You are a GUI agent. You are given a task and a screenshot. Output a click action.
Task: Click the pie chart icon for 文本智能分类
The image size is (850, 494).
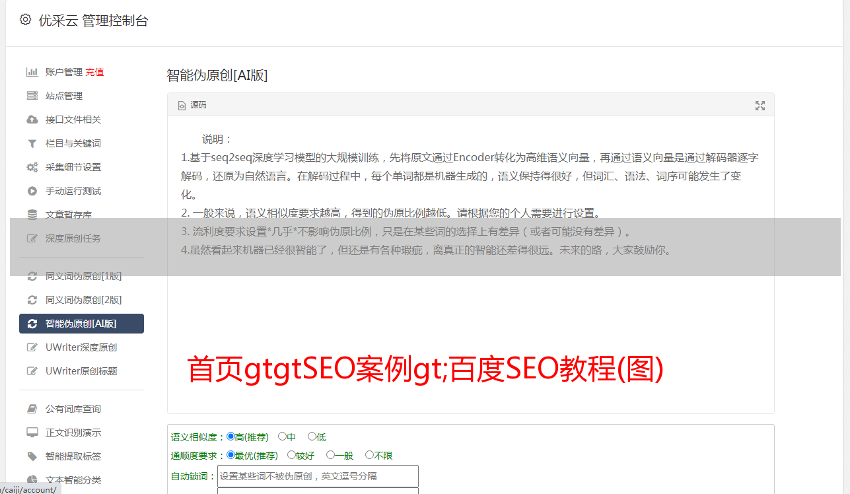pyautogui.click(x=32, y=480)
